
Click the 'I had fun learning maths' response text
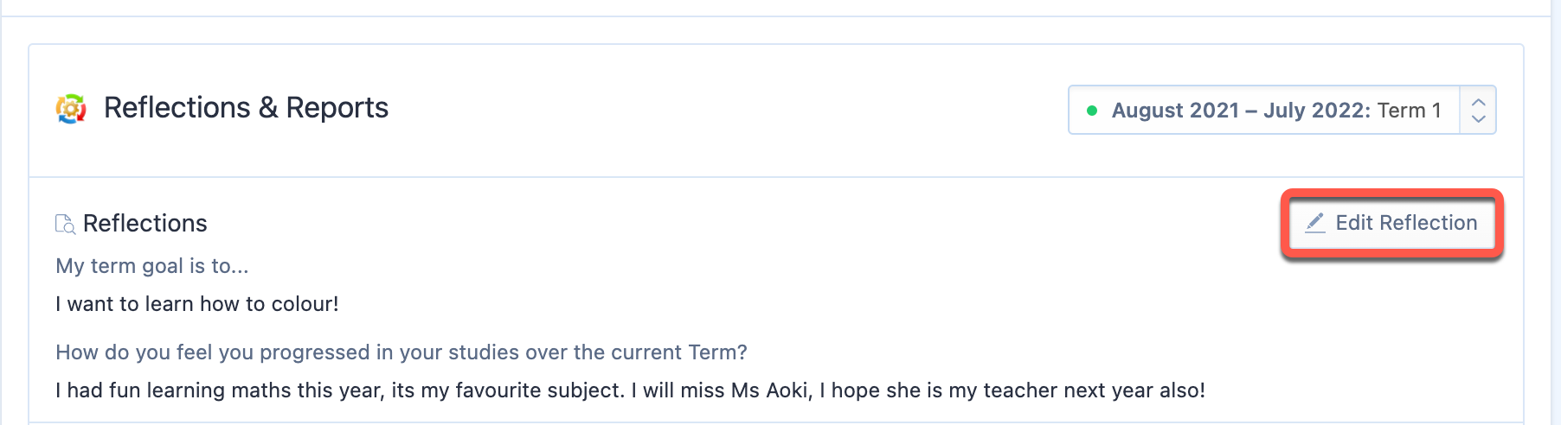coord(630,390)
